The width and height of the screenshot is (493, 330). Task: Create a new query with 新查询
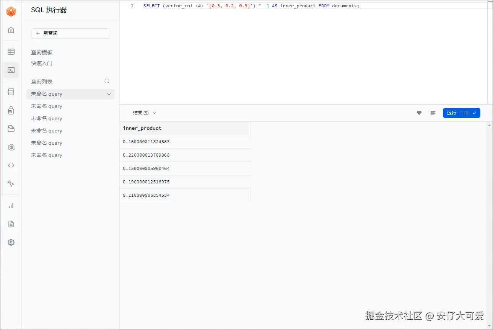pos(70,33)
